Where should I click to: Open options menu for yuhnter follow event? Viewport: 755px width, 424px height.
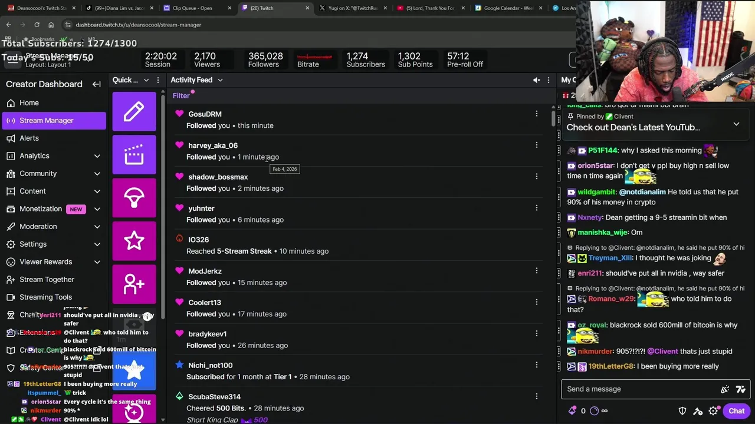click(536, 208)
